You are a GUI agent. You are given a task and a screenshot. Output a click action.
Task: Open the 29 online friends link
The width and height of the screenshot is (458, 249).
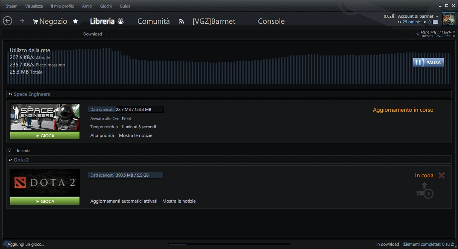click(x=411, y=22)
